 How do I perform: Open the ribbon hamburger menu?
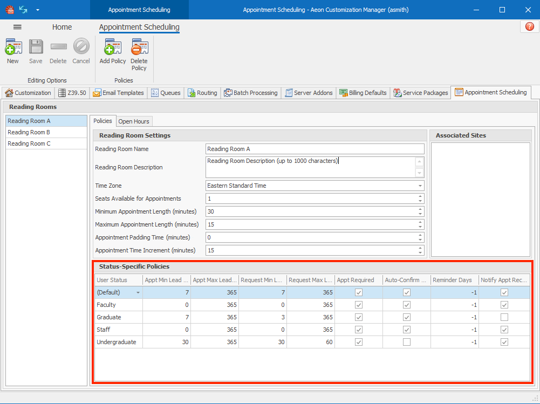pos(18,26)
